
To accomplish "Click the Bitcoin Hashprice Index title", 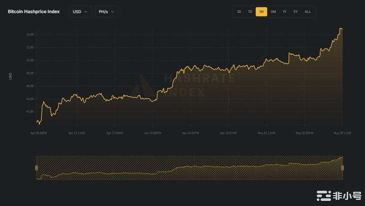I will click(34, 12).
